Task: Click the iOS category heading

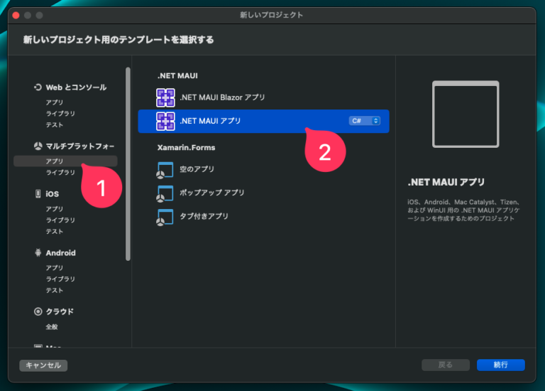Action: tap(52, 194)
